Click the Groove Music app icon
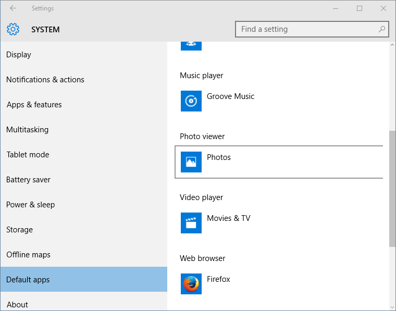396x311 pixels. pyautogui.click(x=191, y=101)
